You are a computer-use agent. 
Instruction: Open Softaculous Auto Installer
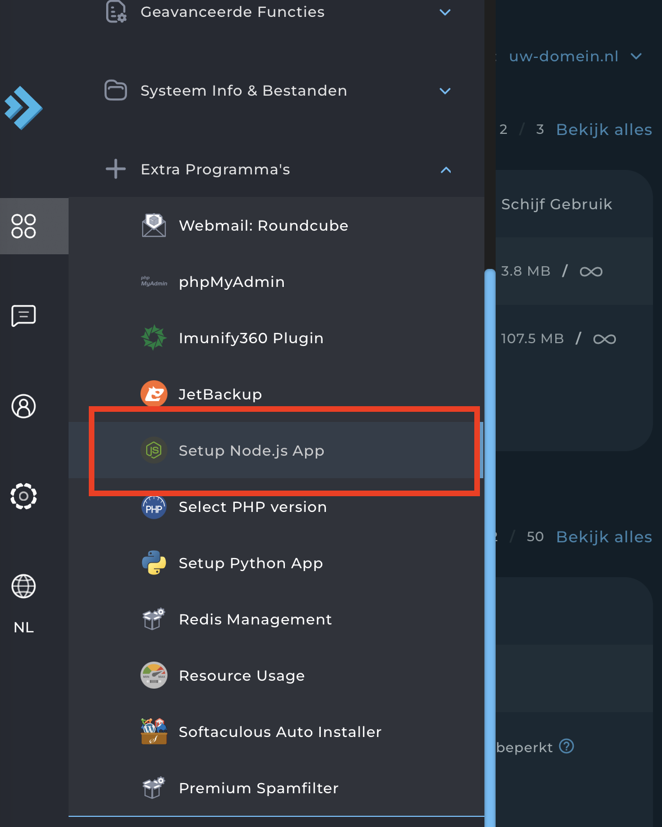coord(280,732)
